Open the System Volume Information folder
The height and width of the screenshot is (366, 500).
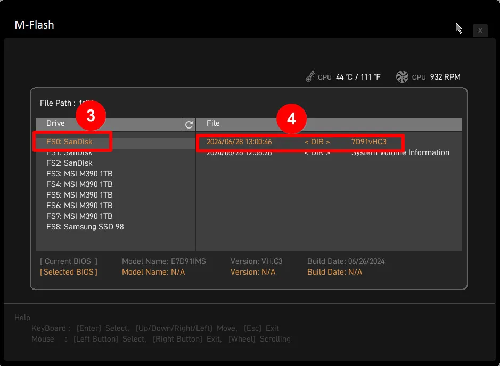[x=400, y=153]
